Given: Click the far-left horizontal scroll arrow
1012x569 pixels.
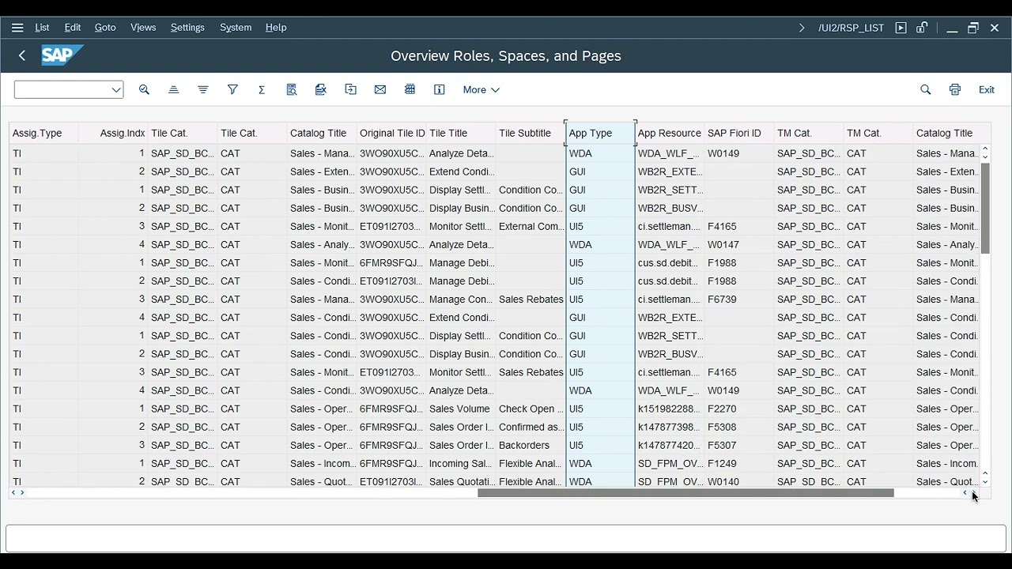Looking at the screenshot, I should click(13, 492).
